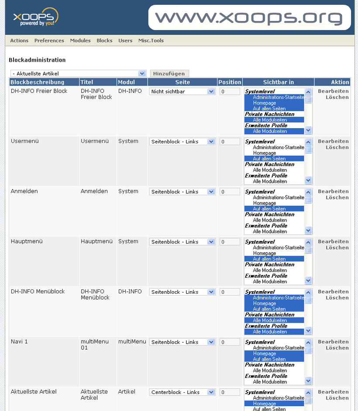Click Bearbeiten for DH-INFO Menüblock
The height and width of the screenshot is (411, 358).
334,292
